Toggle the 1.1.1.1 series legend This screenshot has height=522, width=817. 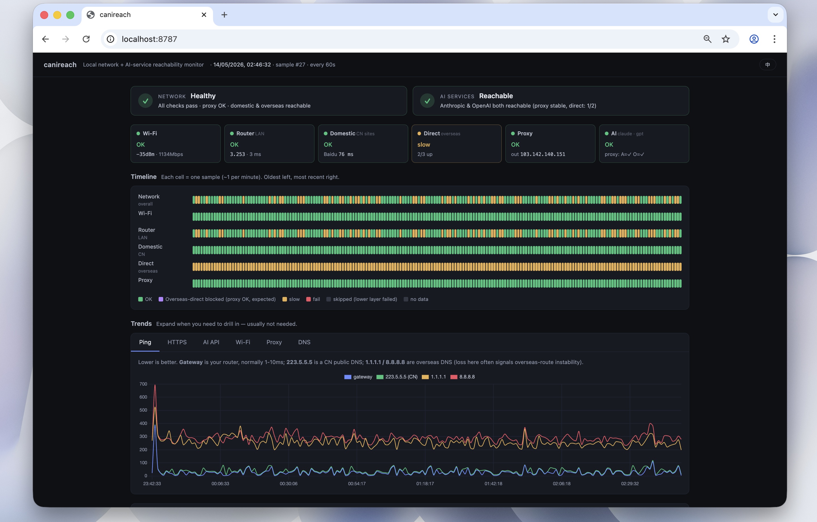pos(434,377)
